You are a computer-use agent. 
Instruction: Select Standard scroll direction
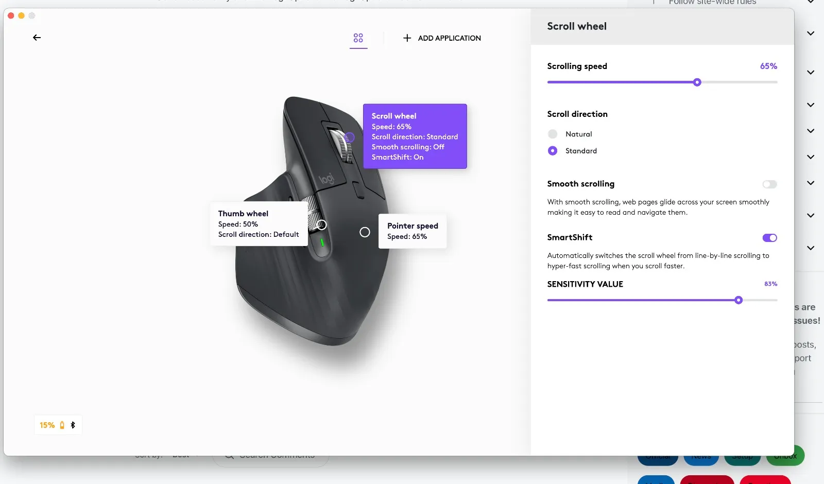553,151
